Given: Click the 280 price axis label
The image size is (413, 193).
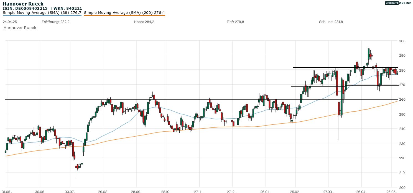Looking at the screenshot, I should click(402, 70).
